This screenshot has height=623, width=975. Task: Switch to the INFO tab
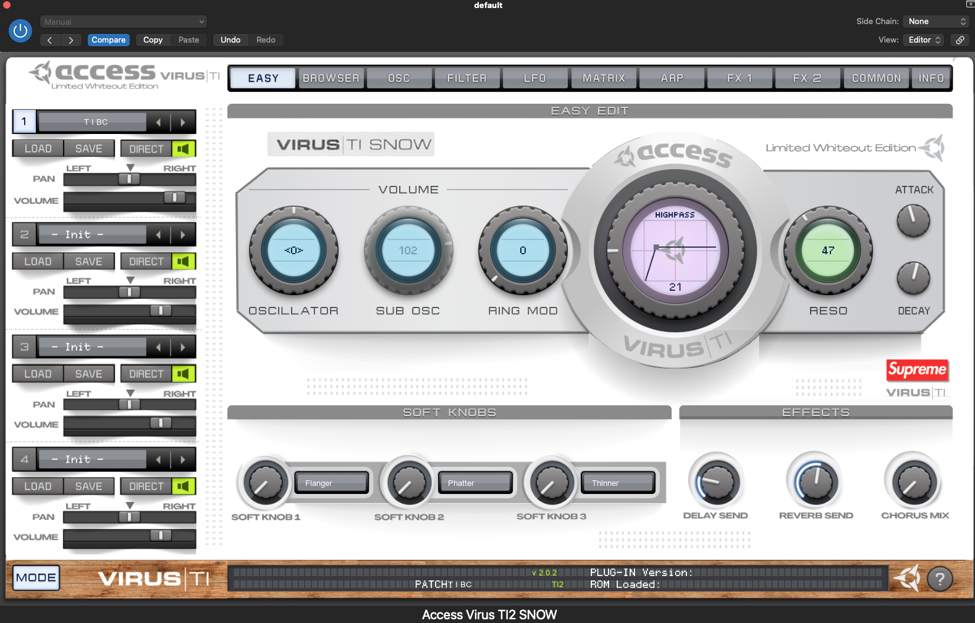click(x=931, y=78)
